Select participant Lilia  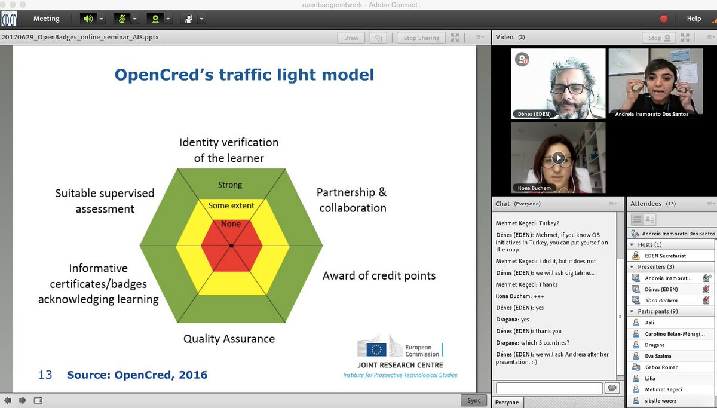(672, 379)
